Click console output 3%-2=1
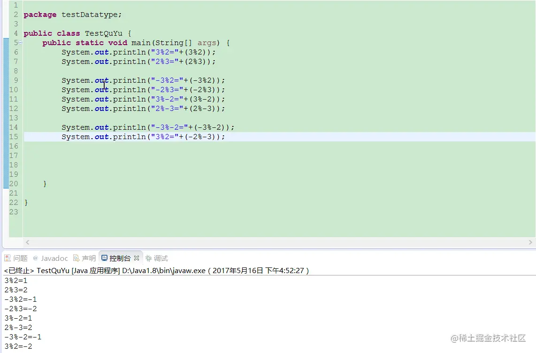The image size is (536, 353). [18, 318]
